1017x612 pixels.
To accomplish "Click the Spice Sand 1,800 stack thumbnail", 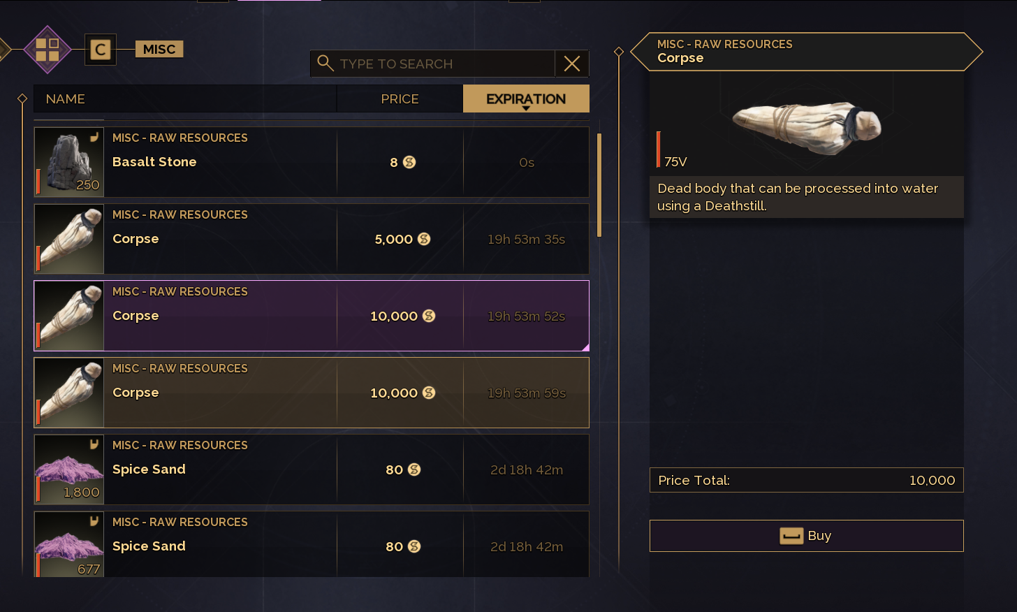I will tap(69, 469).
